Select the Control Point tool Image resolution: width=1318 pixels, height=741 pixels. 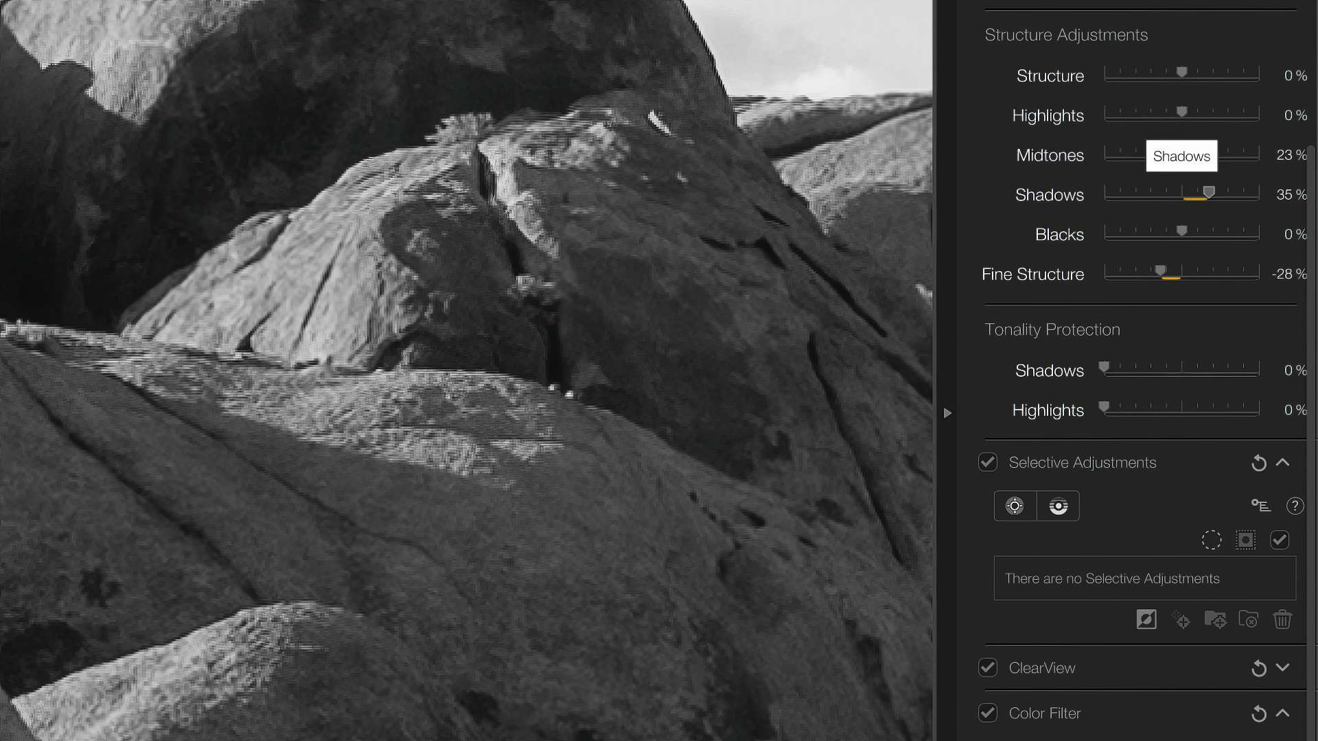(1014, 506)
